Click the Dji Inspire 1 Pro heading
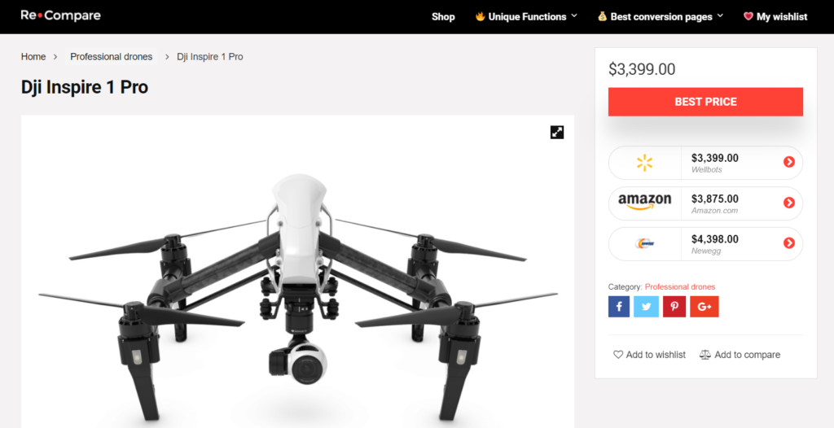 (85, 87)
